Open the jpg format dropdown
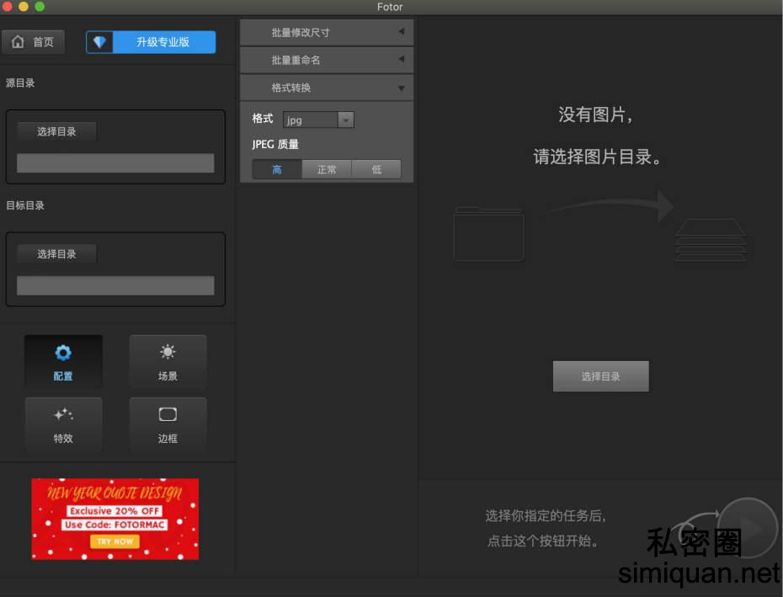 click(345, 119)
